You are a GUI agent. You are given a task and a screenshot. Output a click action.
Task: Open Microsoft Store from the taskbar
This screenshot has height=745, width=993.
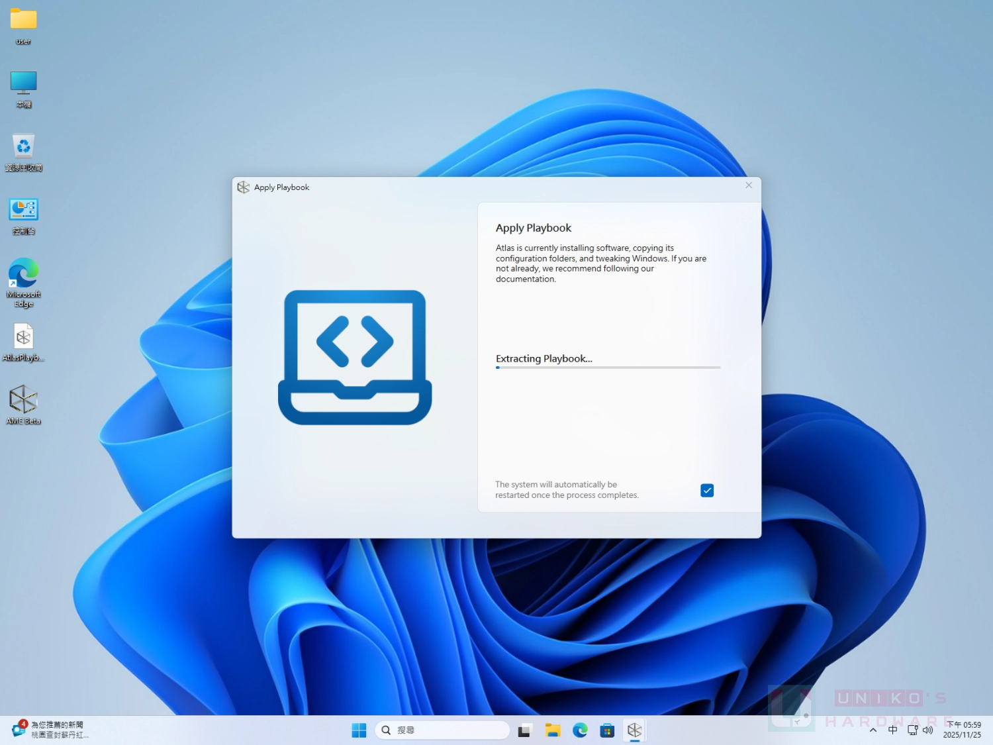(x=607, y=730)
